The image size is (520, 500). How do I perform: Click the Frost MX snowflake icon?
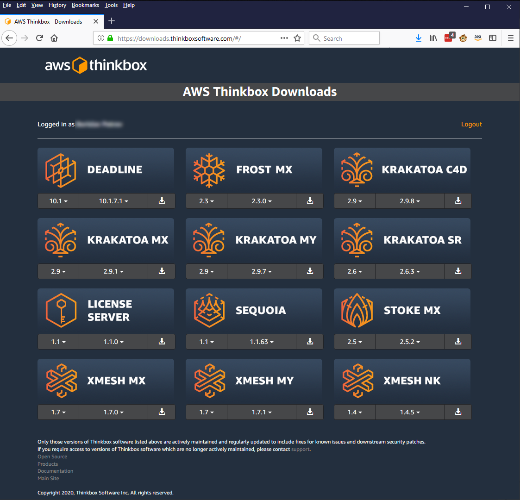(x=208, y=169)
